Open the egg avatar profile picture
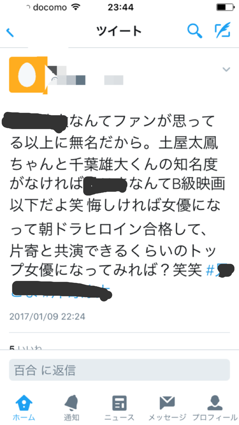 point(28,75)
